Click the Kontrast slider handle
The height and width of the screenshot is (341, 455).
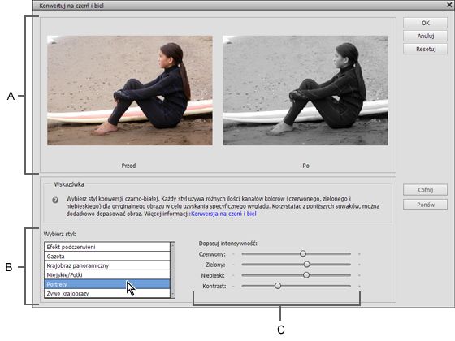[x=278, y=286]
